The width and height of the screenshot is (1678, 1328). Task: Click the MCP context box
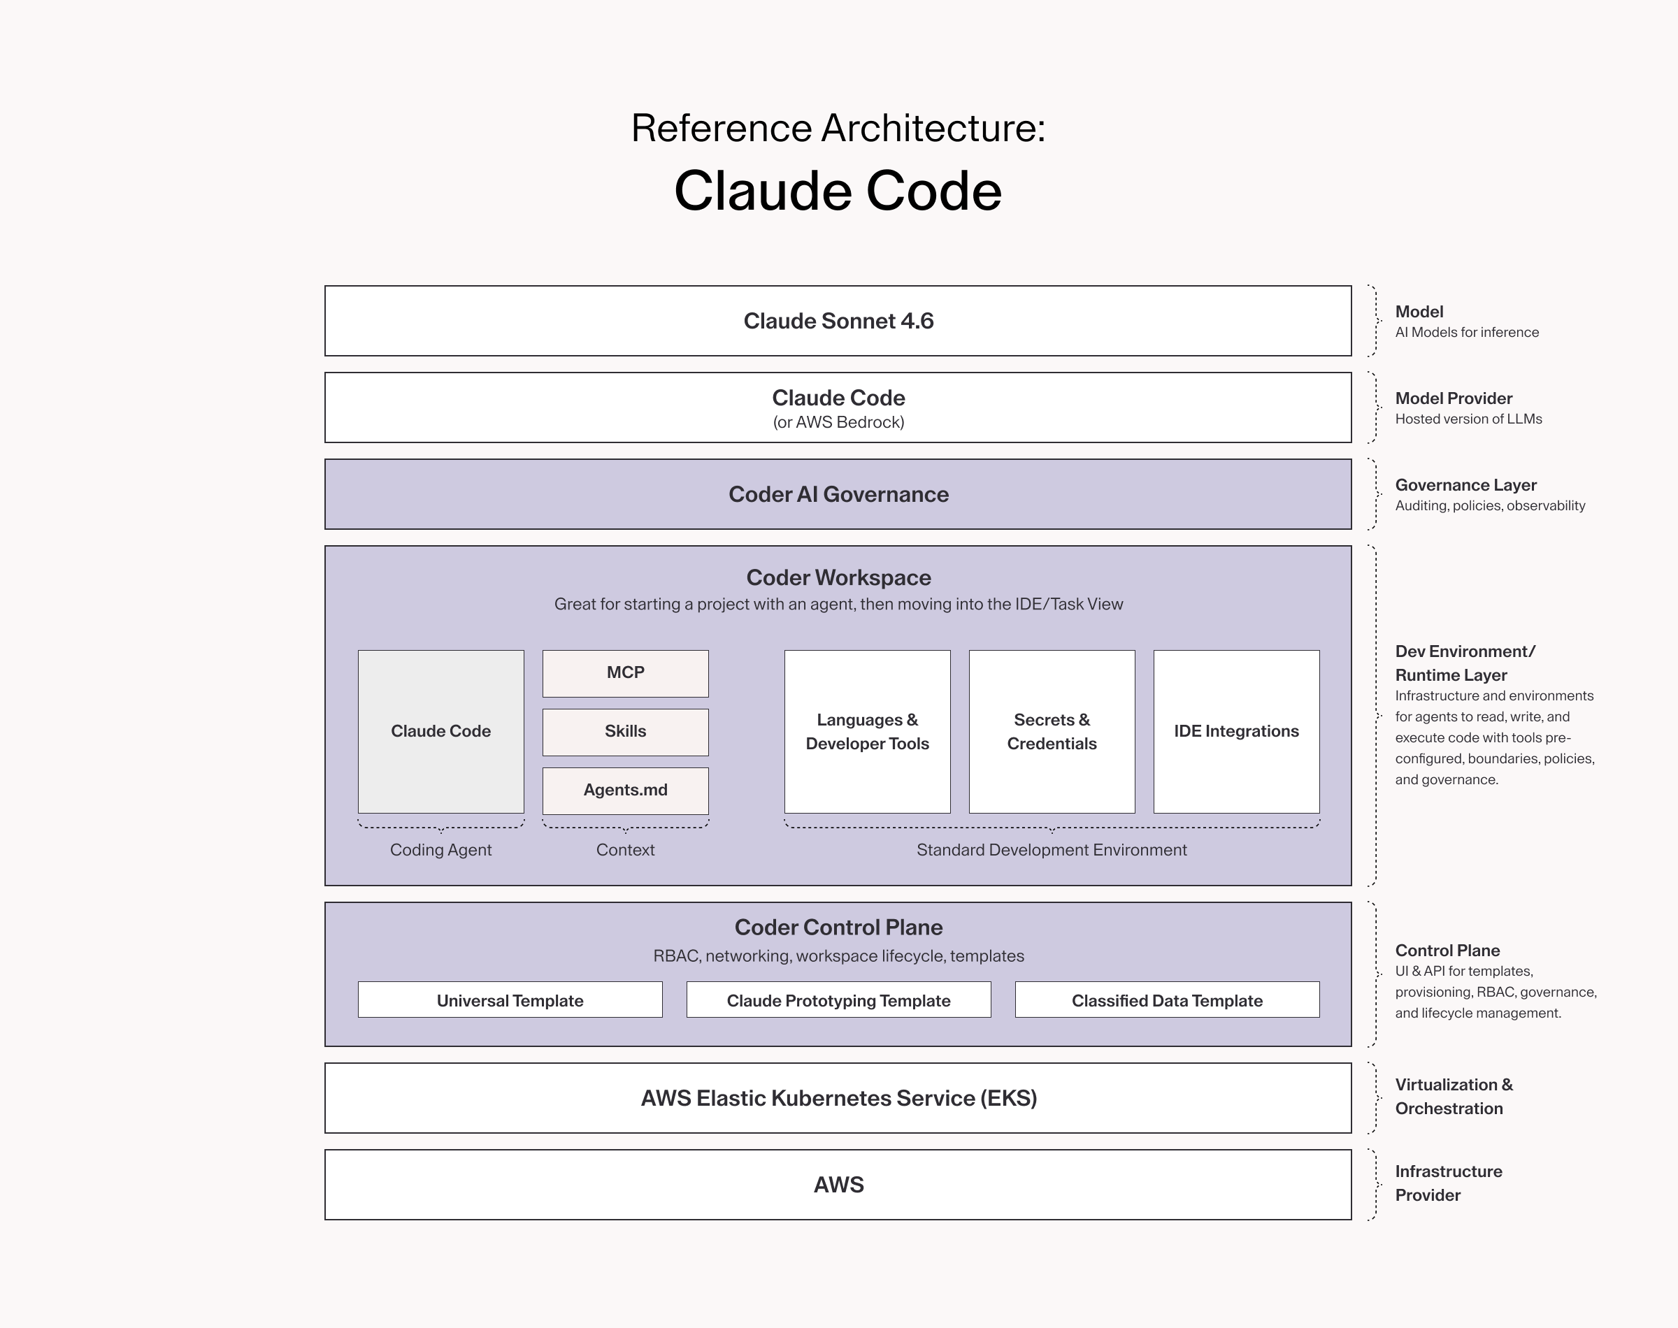pos(625,673)
